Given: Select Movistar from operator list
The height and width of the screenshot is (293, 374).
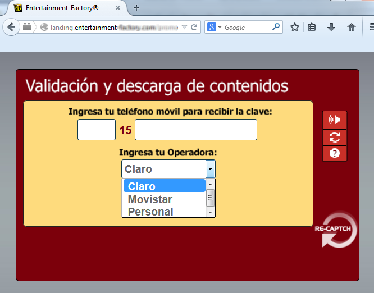Looking at the screenshot, I should 150,199.
